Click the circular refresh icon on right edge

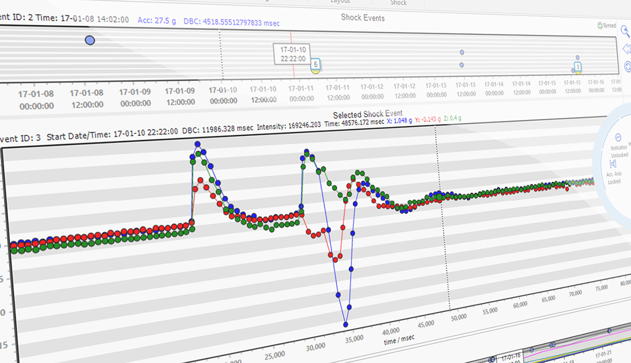click(628, 67)
